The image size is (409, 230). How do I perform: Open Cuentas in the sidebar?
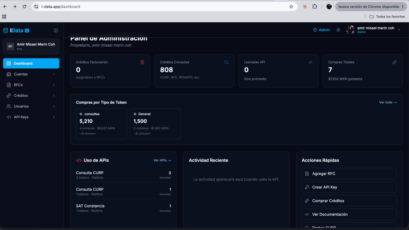coord(31,74)
